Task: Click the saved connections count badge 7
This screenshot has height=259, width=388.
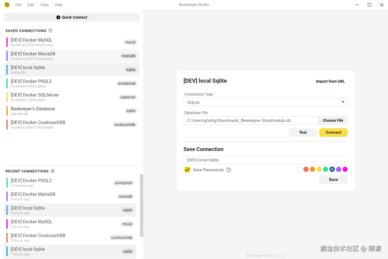Action: click(x=50, y=31)
